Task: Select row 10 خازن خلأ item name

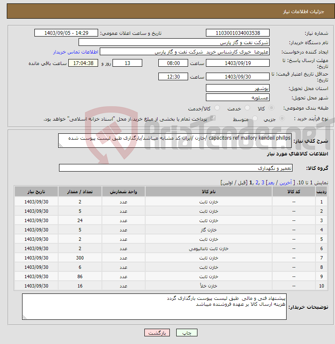Action: point(208,286)
